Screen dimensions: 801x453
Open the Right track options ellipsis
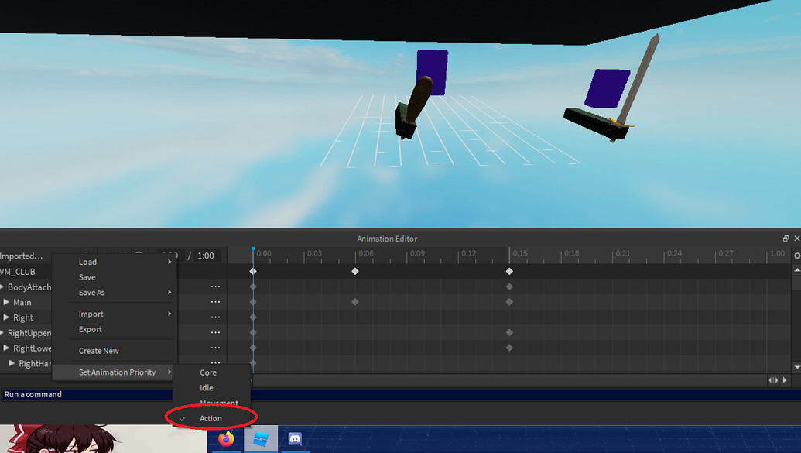click(216, 317)
